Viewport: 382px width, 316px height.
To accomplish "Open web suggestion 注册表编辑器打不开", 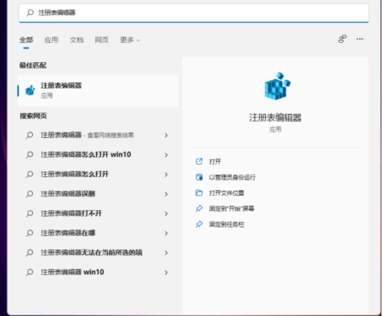I will [x=71, y=213].
